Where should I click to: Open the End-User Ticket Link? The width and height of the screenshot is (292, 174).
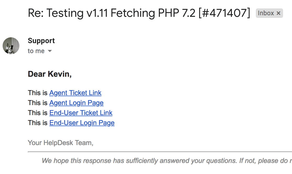(x=81, y=113)
